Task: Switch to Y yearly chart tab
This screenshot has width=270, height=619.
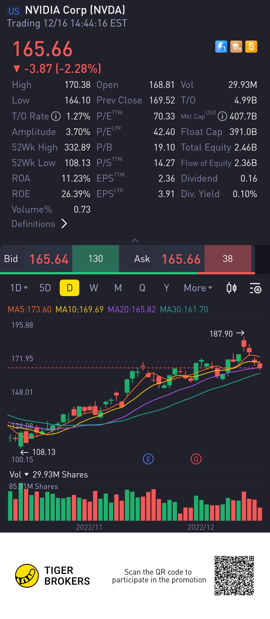Action: point(166,288)
